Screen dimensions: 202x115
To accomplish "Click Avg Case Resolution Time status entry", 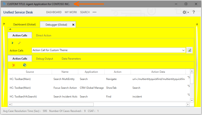I will pos(25,111).
